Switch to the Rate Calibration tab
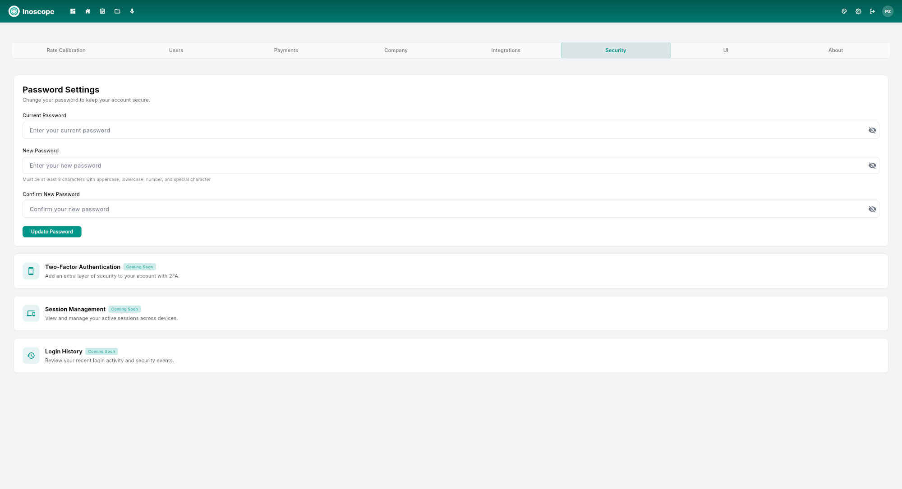902x489 pixels. click(x=66, y=50)
